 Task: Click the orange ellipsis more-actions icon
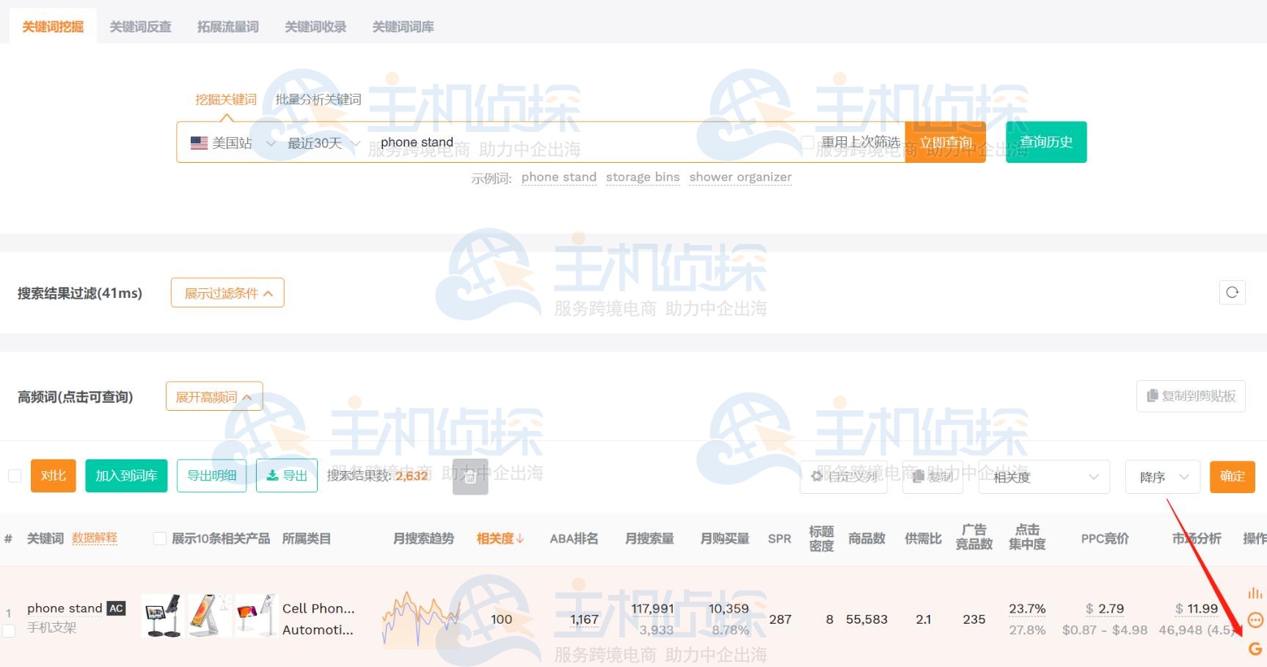click(1255, 620)
